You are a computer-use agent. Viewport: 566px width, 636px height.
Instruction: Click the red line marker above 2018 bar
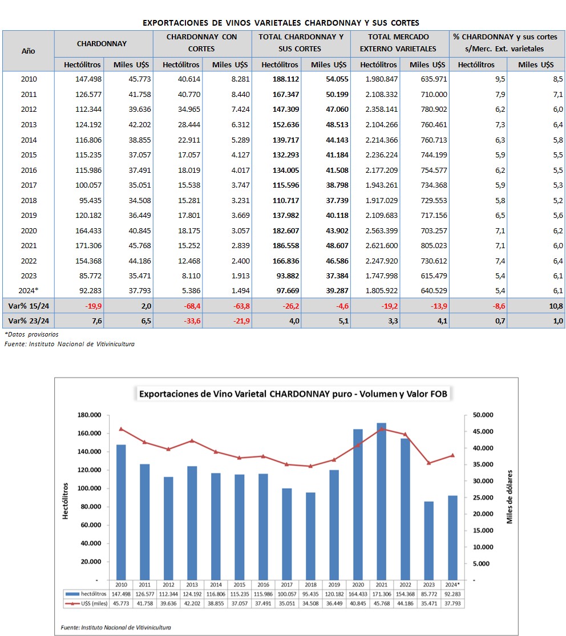(x=310, y=466)
